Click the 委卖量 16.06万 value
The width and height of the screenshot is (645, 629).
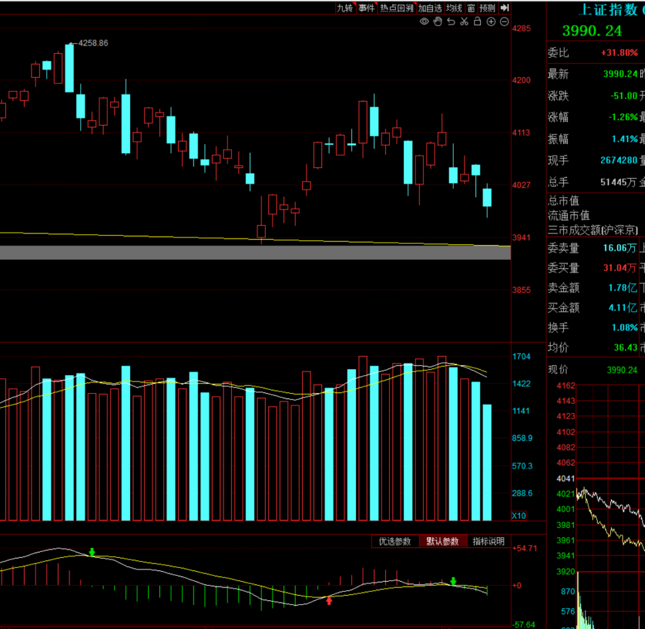pyautogui.click(x=619, y=248)
